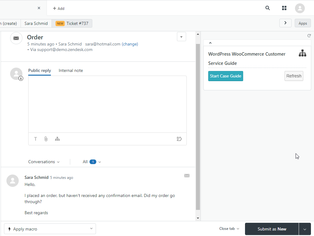Expand the All filter dropdown
Screen dimensions: 314x236
(92, 162)
